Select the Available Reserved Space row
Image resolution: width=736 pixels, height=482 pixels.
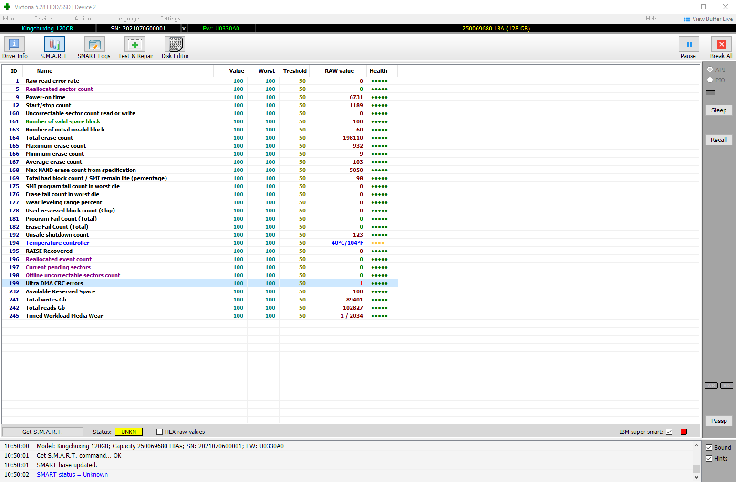[x=200, y=291]
